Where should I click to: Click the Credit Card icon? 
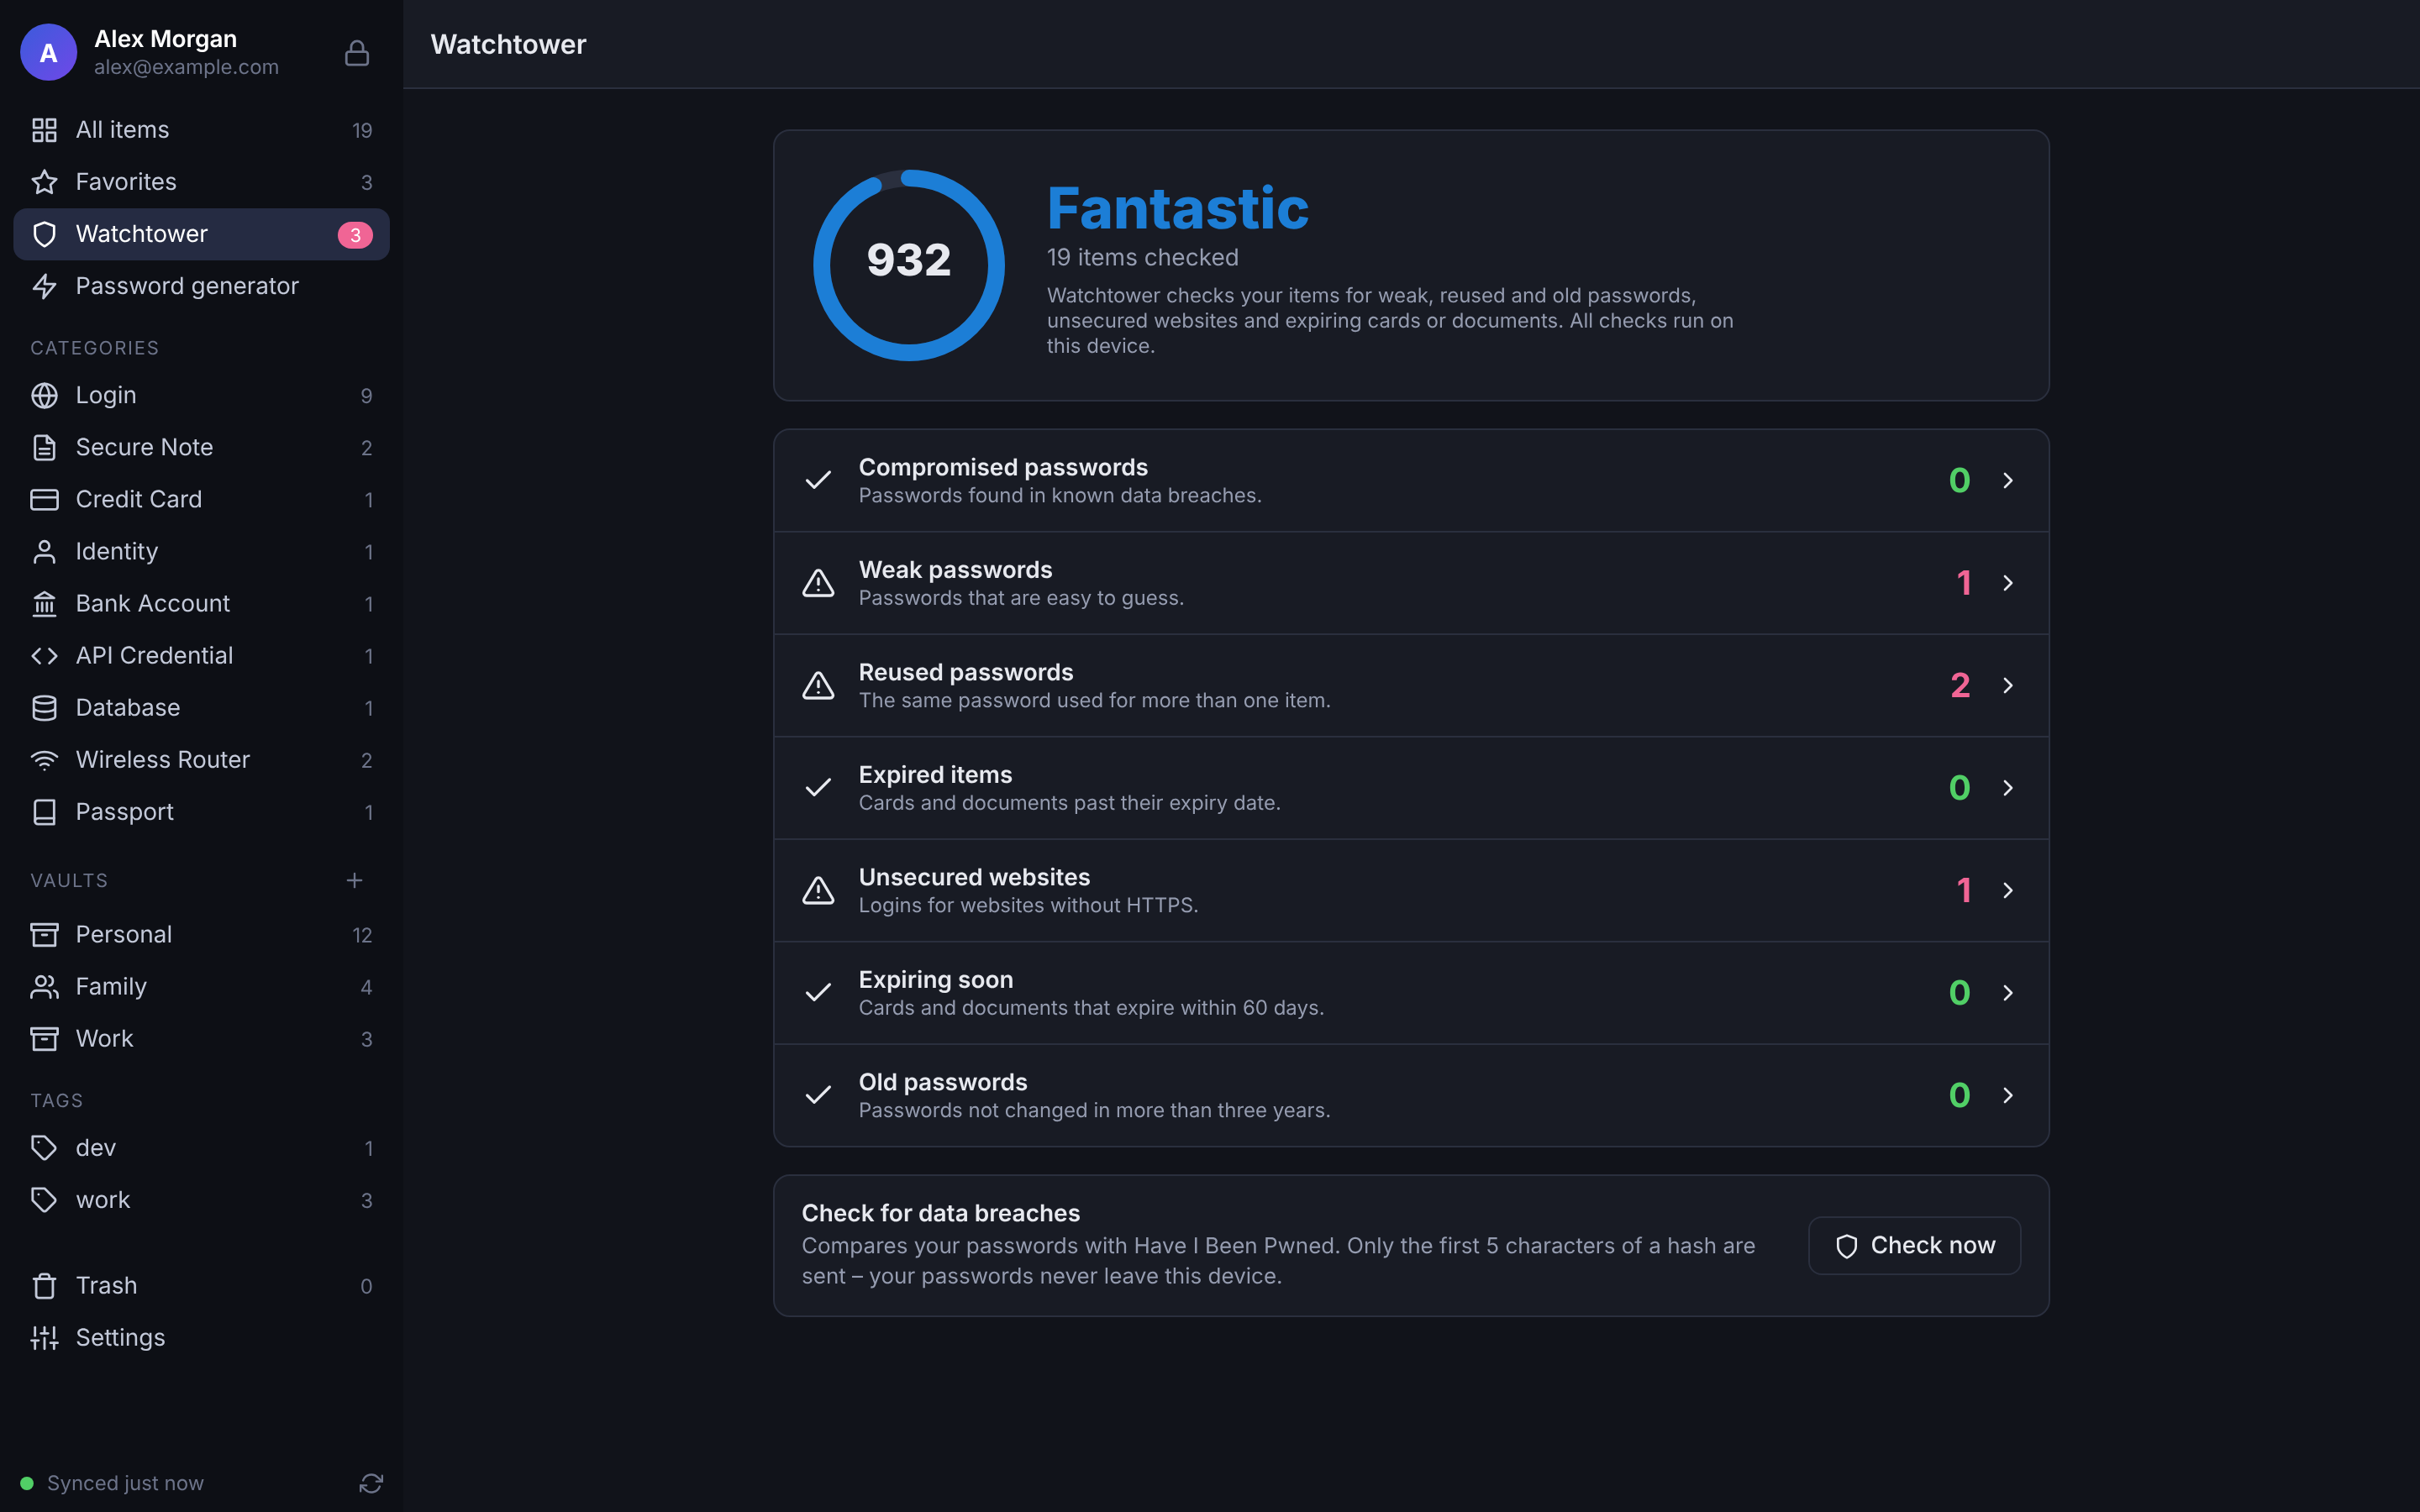click(44, 499)
